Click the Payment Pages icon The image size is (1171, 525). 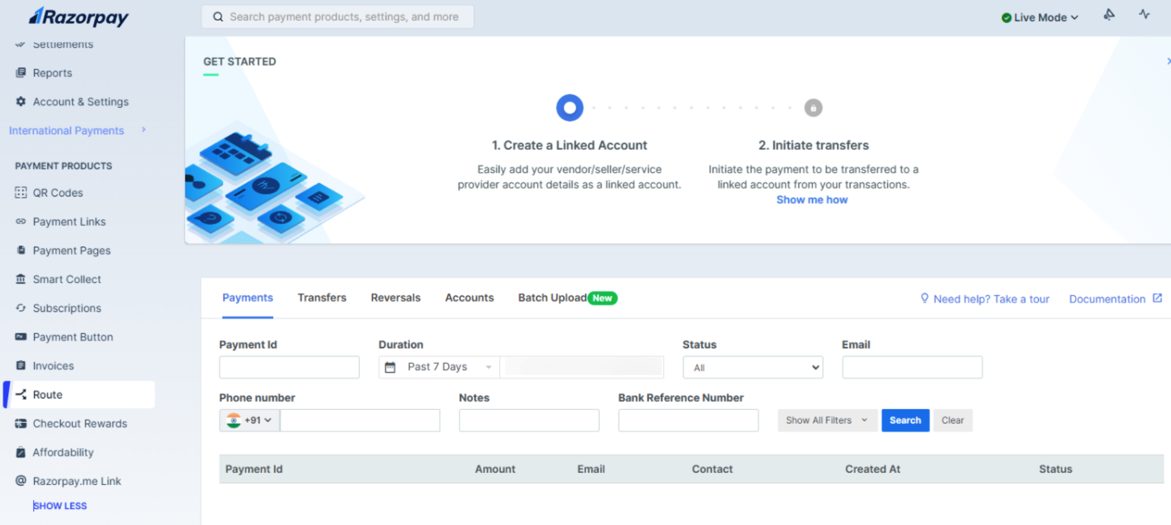coord(21,250)
